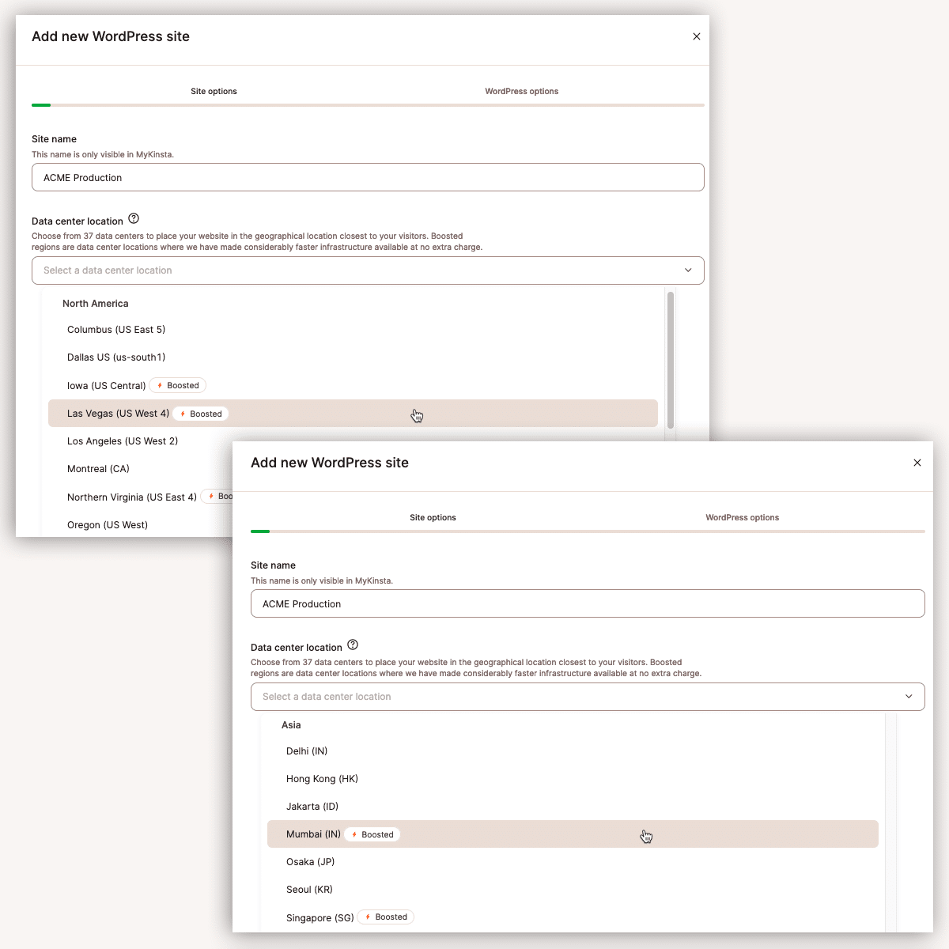
Task: Click the upper Site name input field
Action: coord(368,177)
